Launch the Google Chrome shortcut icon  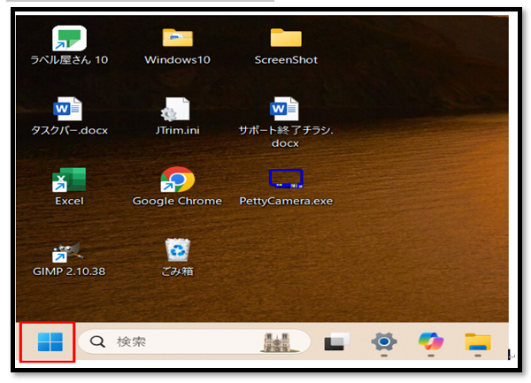click(178, 180)
